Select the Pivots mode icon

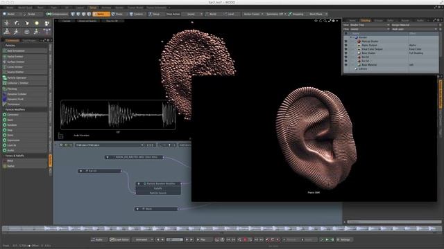point(113,14)
